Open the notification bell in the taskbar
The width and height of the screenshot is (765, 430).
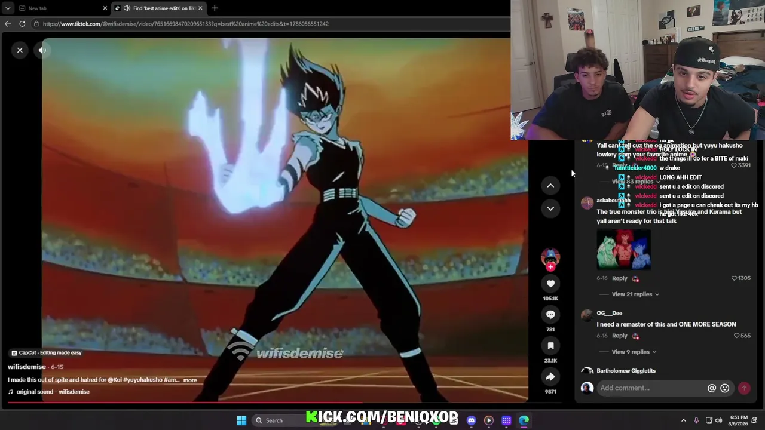[x=755, y=420]
